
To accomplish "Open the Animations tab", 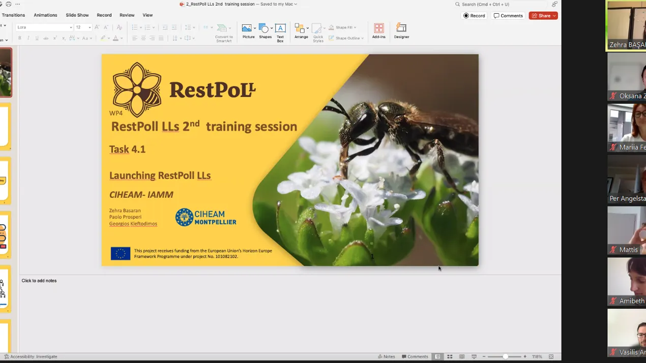I will click(x=45, y=15).
